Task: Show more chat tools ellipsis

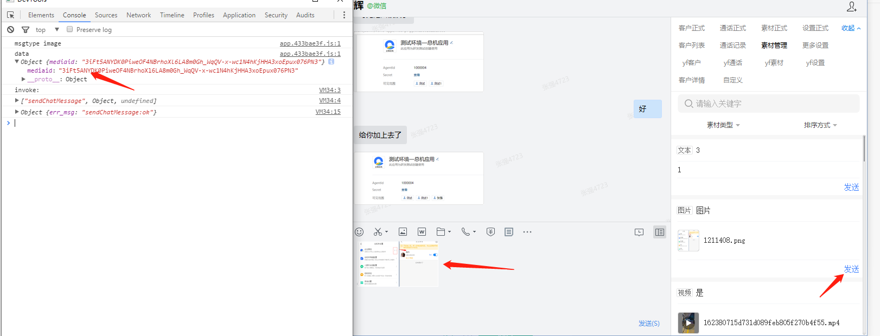Action: 527,232
